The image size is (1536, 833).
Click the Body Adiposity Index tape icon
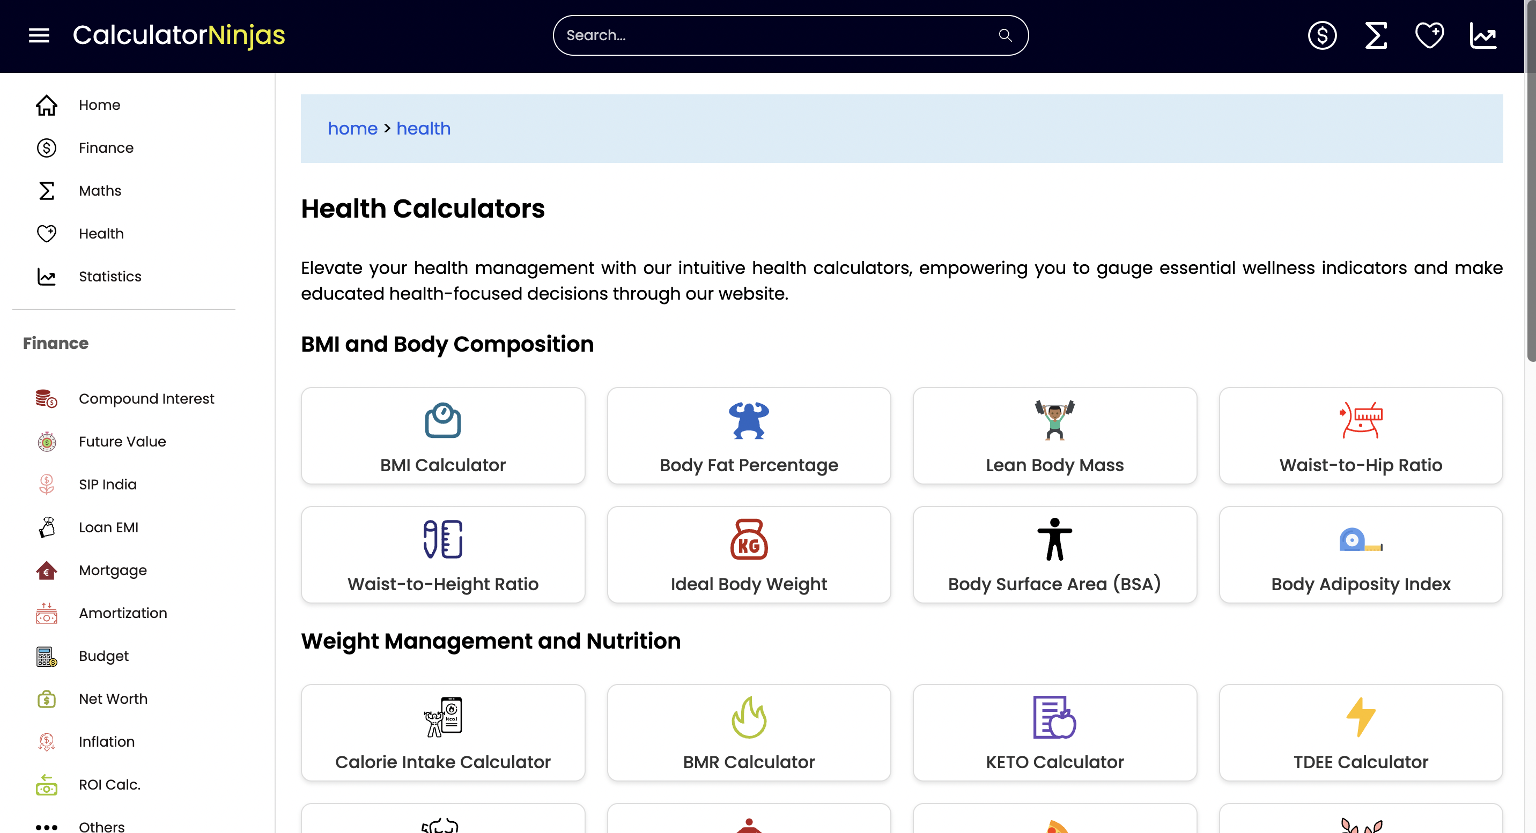(1361, 540)
